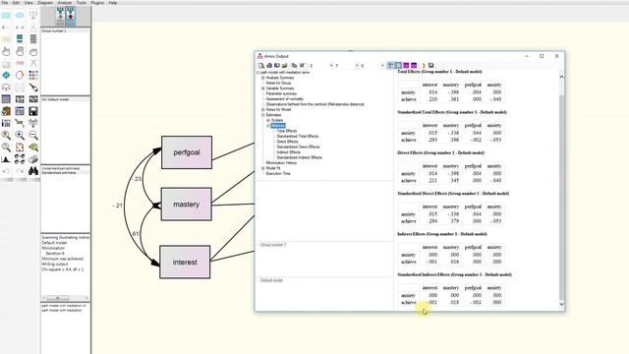This screenshot has width=629, height=354.
Task: Open the File menu
Action: (x=5, y=2)
